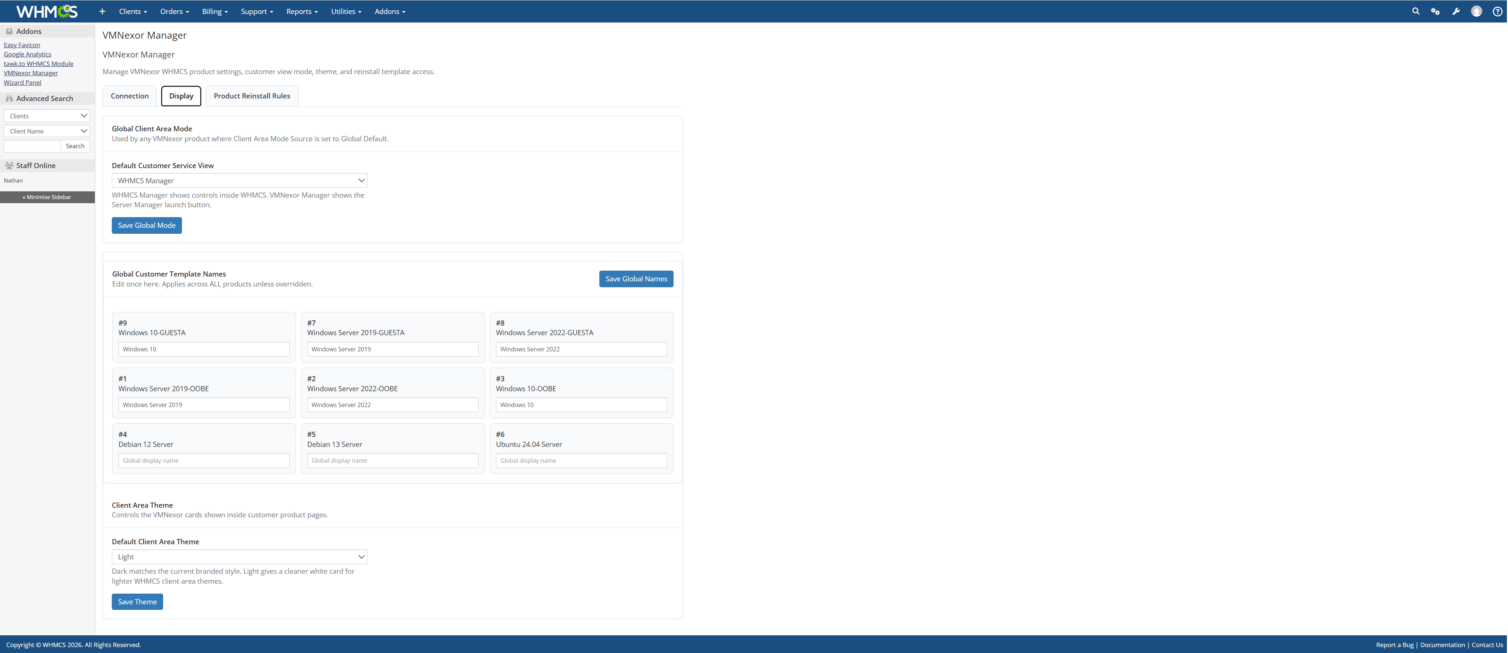Open the Orders menu

(175, 11)
